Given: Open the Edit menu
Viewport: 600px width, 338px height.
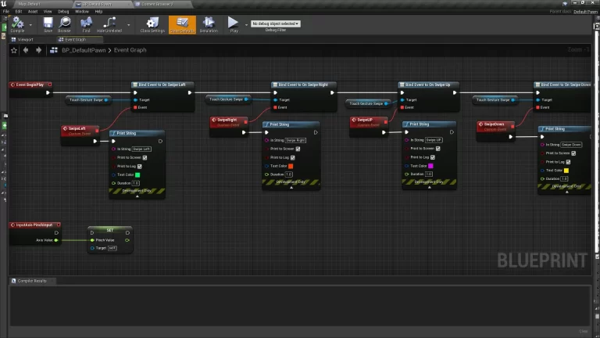Looking at the screenshot, I should click(x=19, y=12).
